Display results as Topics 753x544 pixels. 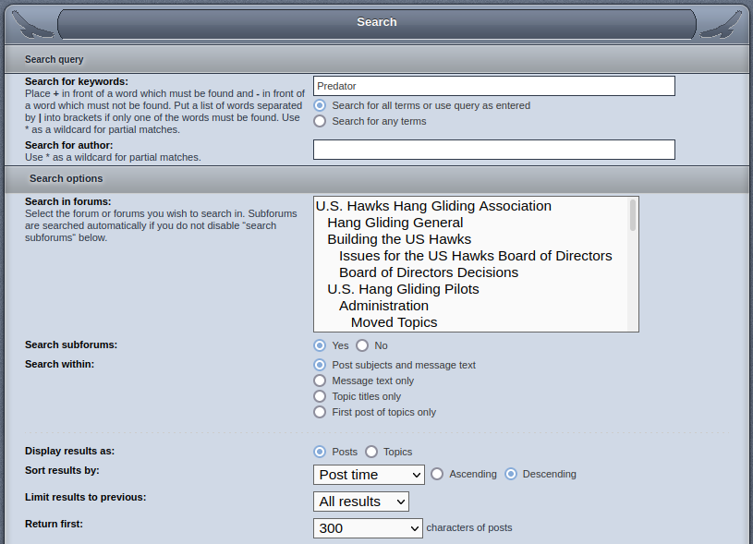[371, 452]
